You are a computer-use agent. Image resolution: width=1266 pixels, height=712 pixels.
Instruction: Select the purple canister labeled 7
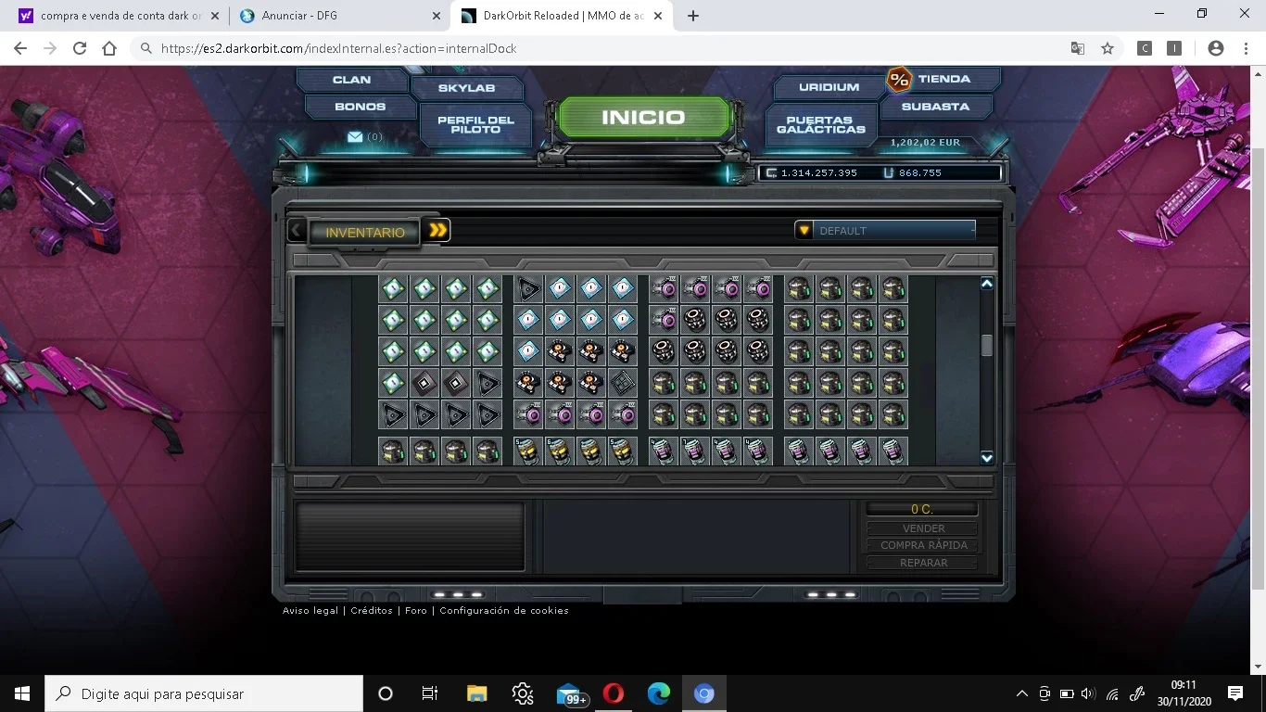695,451
